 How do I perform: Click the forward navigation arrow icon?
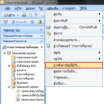coord(32,22)
